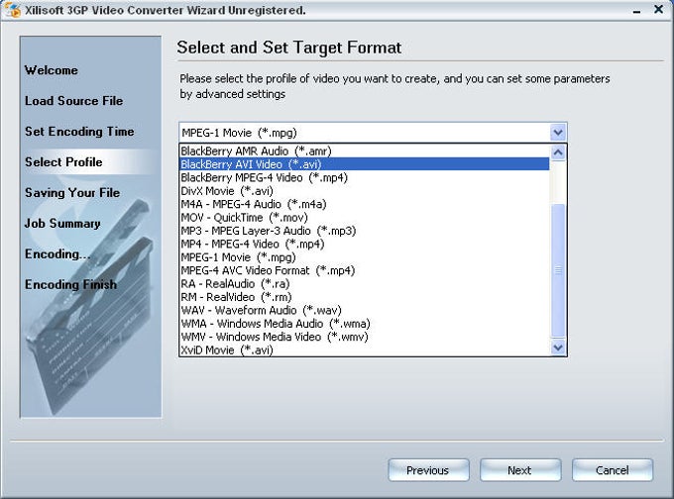The height and width of the screenshot is (499, 674).
Task: Click the Xilisoft app icon in title bar
Action: [x=13, y=10]
